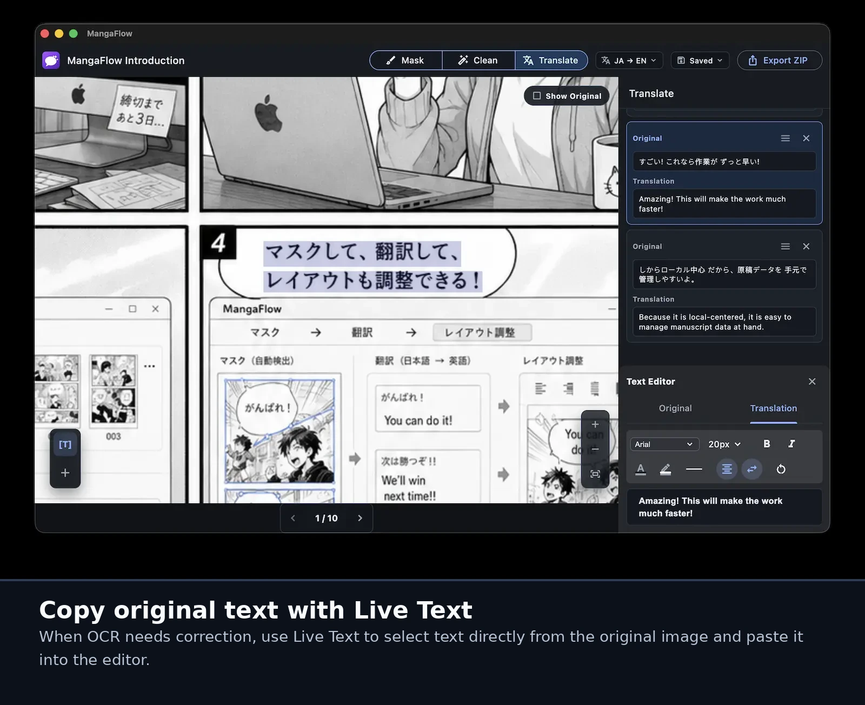This screenshot has width=865, height=705.
Task: Open the text color picker
Action: click(x=641, y=469)
